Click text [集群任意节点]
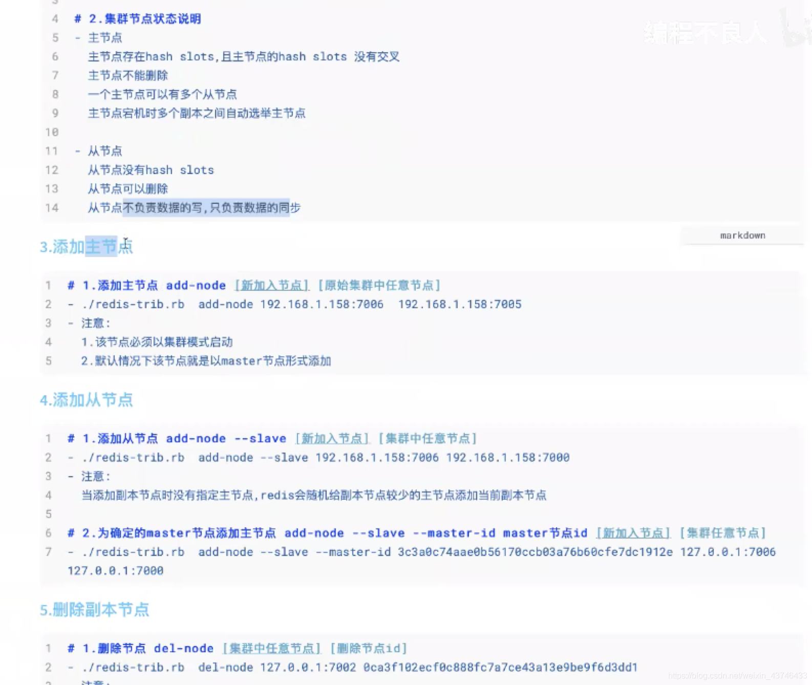This screenshot has height=685, width=812. point(723,533)
